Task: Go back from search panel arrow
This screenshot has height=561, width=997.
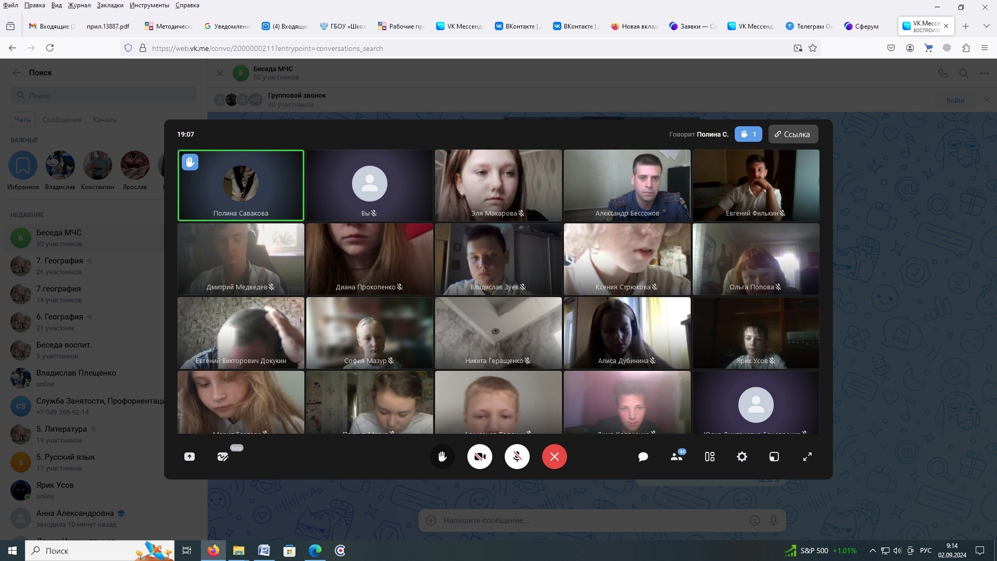Action: [17, 73]
